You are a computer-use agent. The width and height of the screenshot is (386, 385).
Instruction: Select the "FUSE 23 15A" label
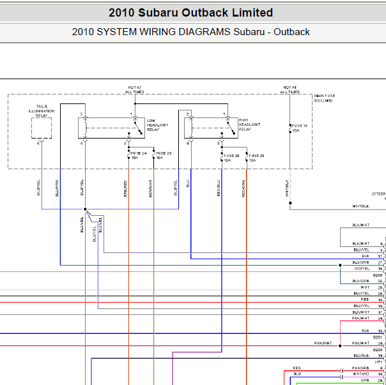pyautogui.click(x=164, y=155)
